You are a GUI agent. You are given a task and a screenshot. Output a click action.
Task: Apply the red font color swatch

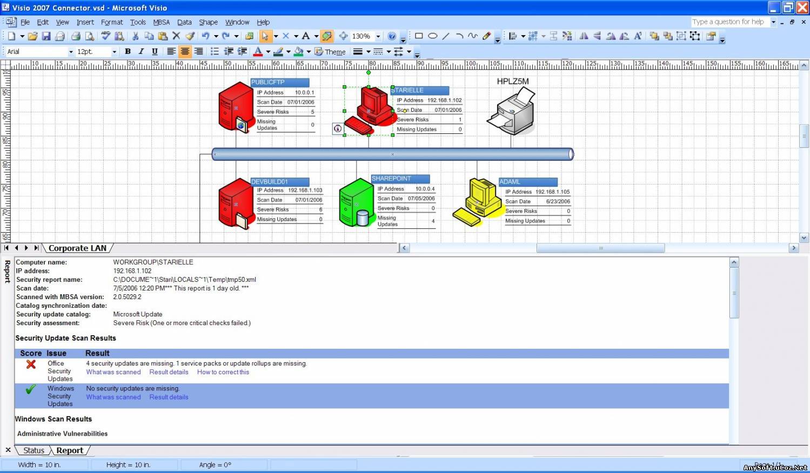(258, 52)
